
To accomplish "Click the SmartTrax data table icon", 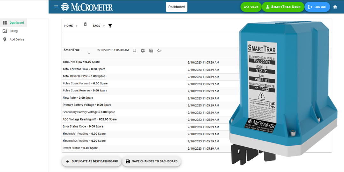I will coord(151,51).
